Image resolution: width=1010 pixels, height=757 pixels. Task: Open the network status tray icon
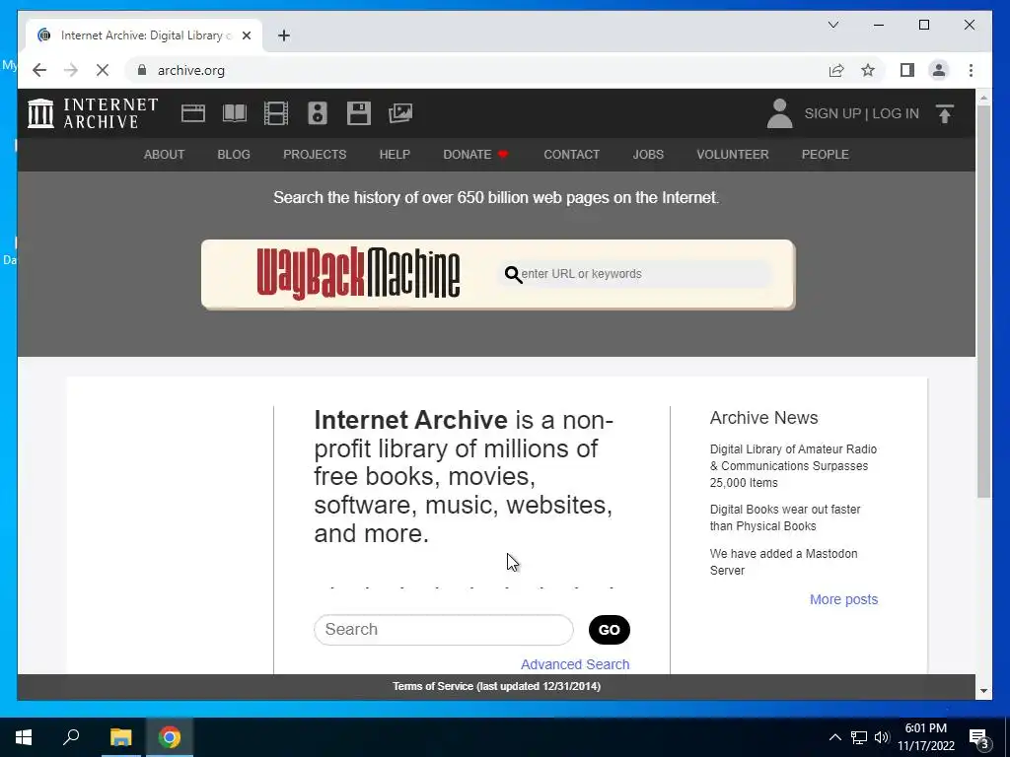[x=859, y=737]
